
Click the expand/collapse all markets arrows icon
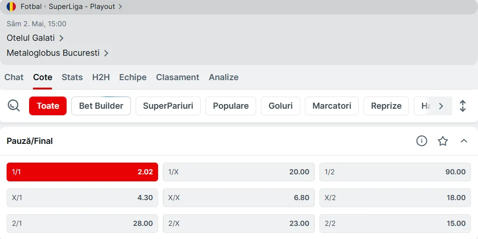tap(463, 106)
